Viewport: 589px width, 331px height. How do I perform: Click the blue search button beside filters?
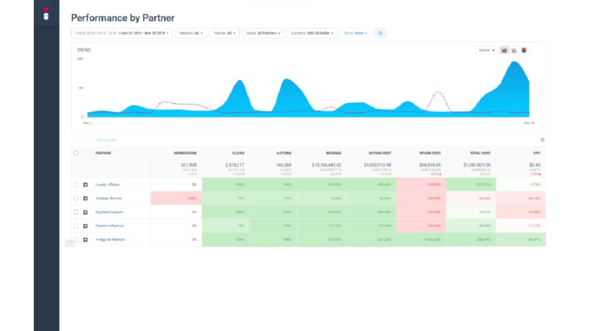[380, 33]
